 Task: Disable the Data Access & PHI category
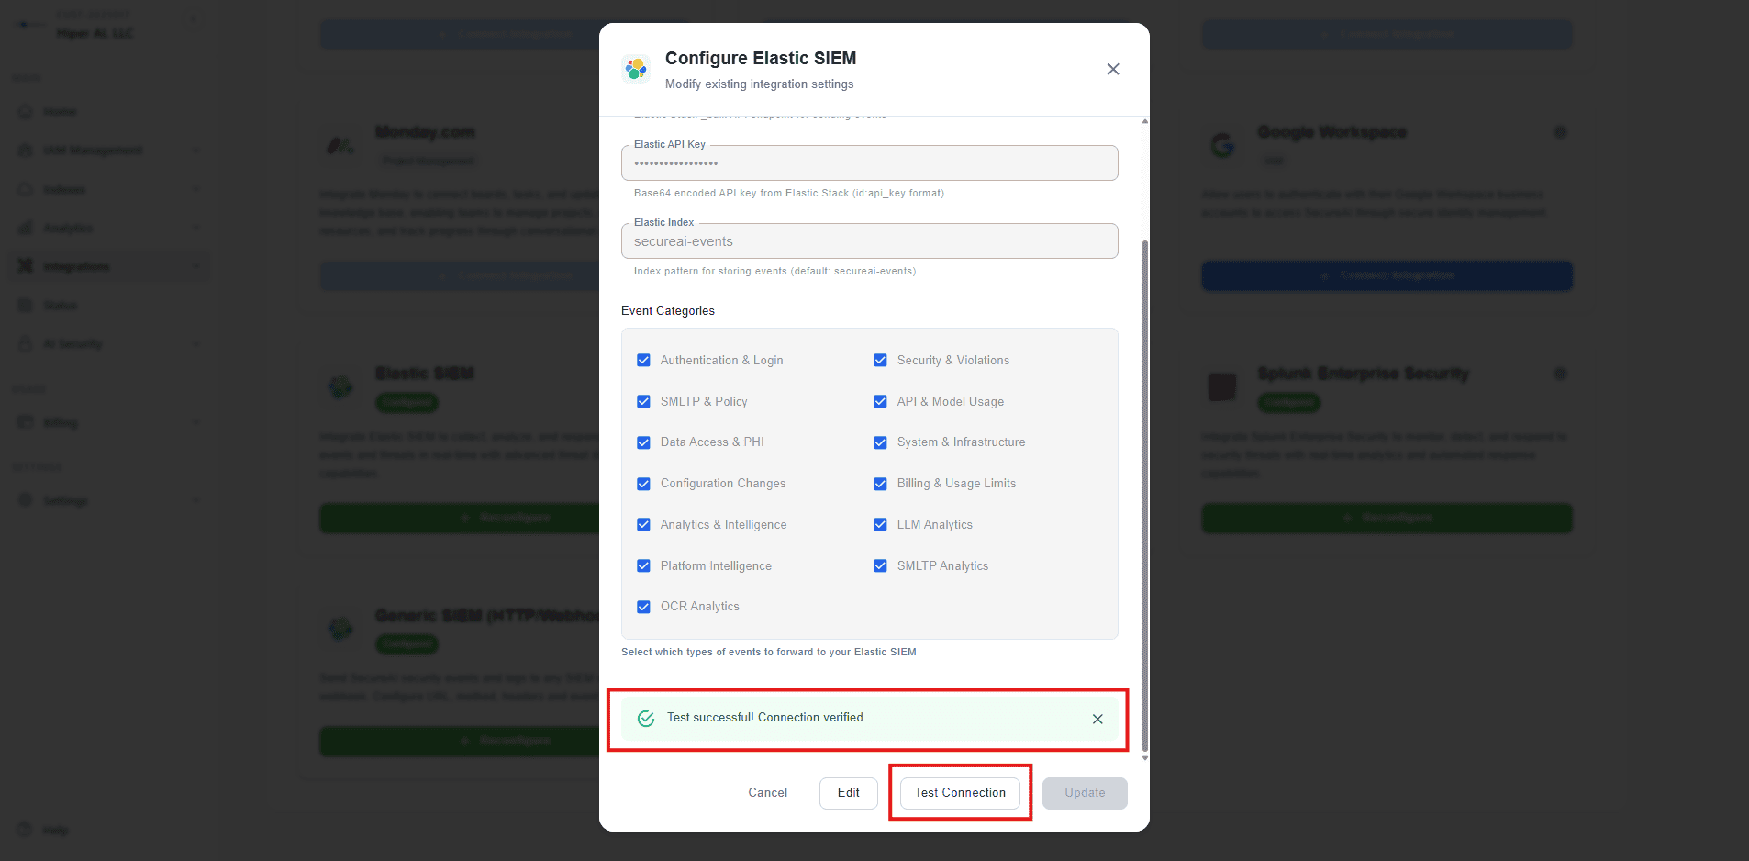(x=643, y=442)
